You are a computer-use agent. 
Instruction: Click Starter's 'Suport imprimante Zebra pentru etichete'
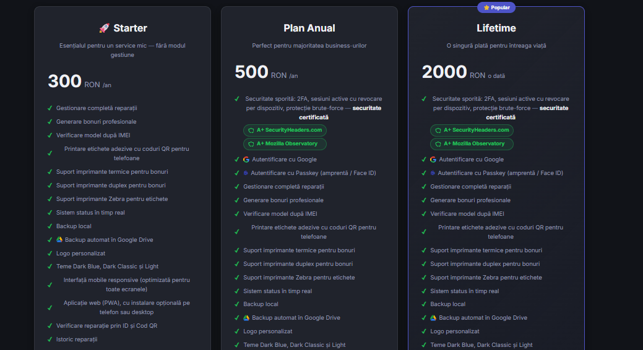click(x=112, y=198)
